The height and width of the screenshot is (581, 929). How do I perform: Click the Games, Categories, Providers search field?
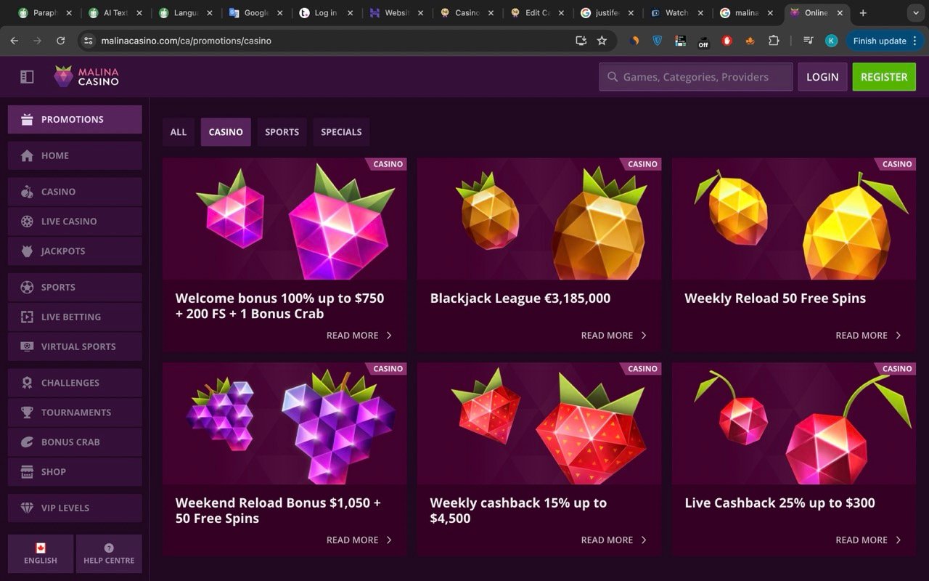tap(696, 77)
